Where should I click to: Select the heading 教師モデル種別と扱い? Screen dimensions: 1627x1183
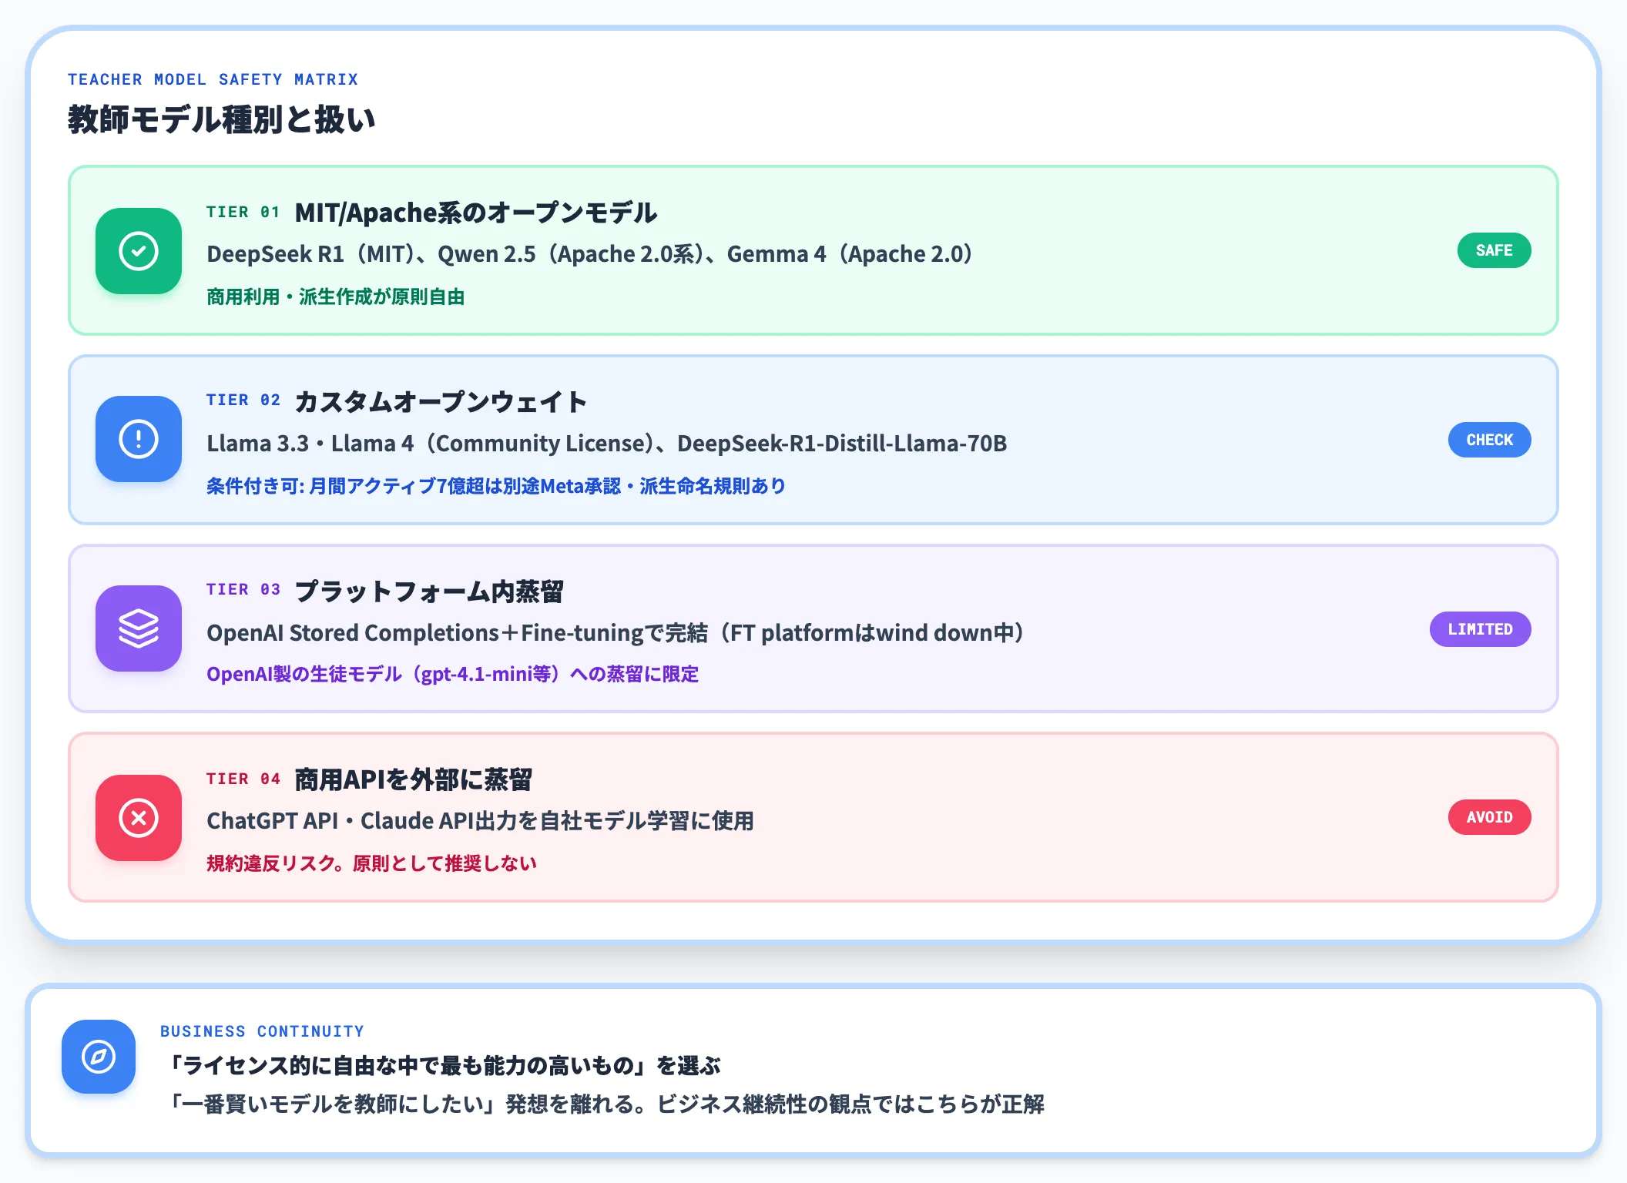point(222,119)
